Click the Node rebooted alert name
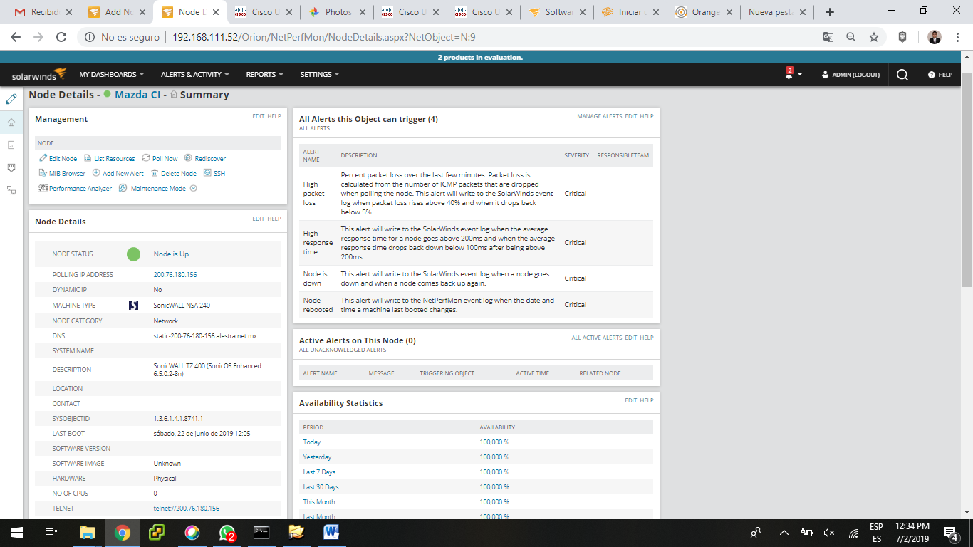 coord(318,305)
